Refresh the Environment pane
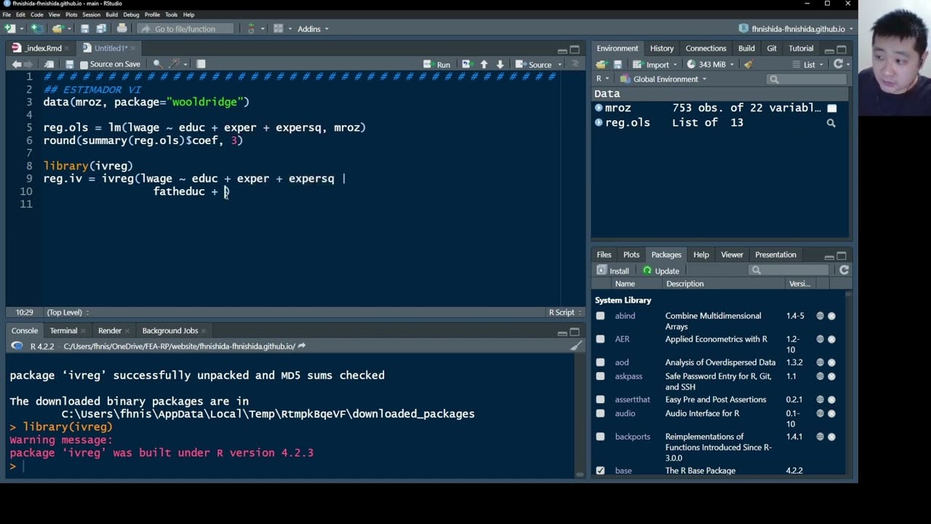Screen dimensions: 931x524 (x=838, y=64)
